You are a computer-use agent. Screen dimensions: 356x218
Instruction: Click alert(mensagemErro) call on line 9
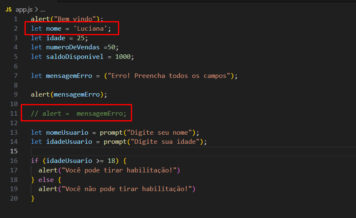pyautogui.click(x=69, y=94)
